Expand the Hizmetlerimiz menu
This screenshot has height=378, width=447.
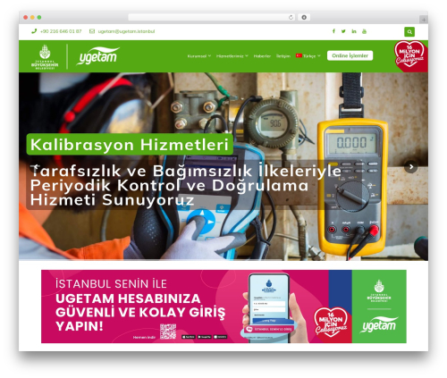click(x=232, y=56)
